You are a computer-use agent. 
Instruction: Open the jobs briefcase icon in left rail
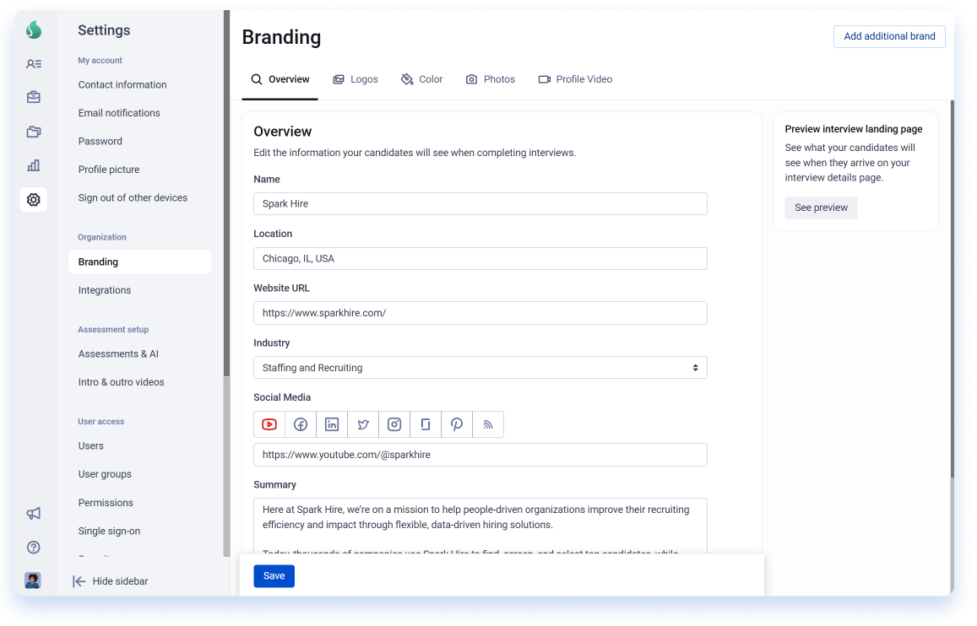point(34,97)
